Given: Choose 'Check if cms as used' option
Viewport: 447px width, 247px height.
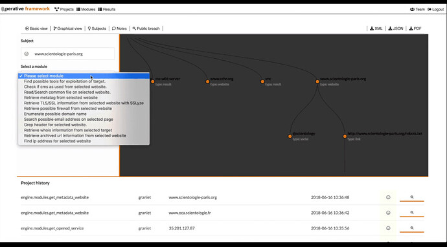Looking at the screenshot, I should tap(84, 87).
